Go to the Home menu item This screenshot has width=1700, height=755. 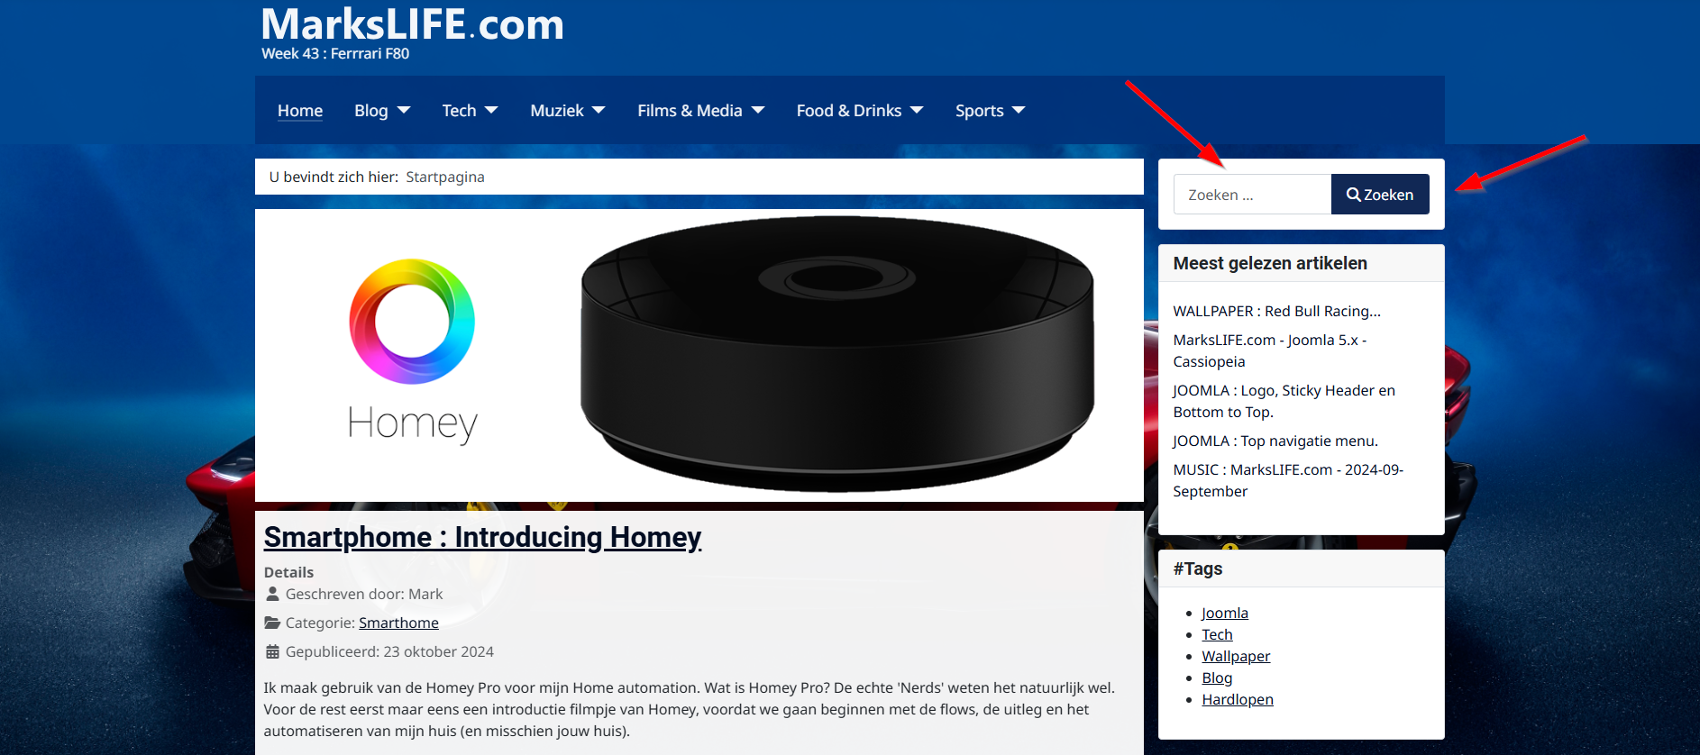coord(300,111)
